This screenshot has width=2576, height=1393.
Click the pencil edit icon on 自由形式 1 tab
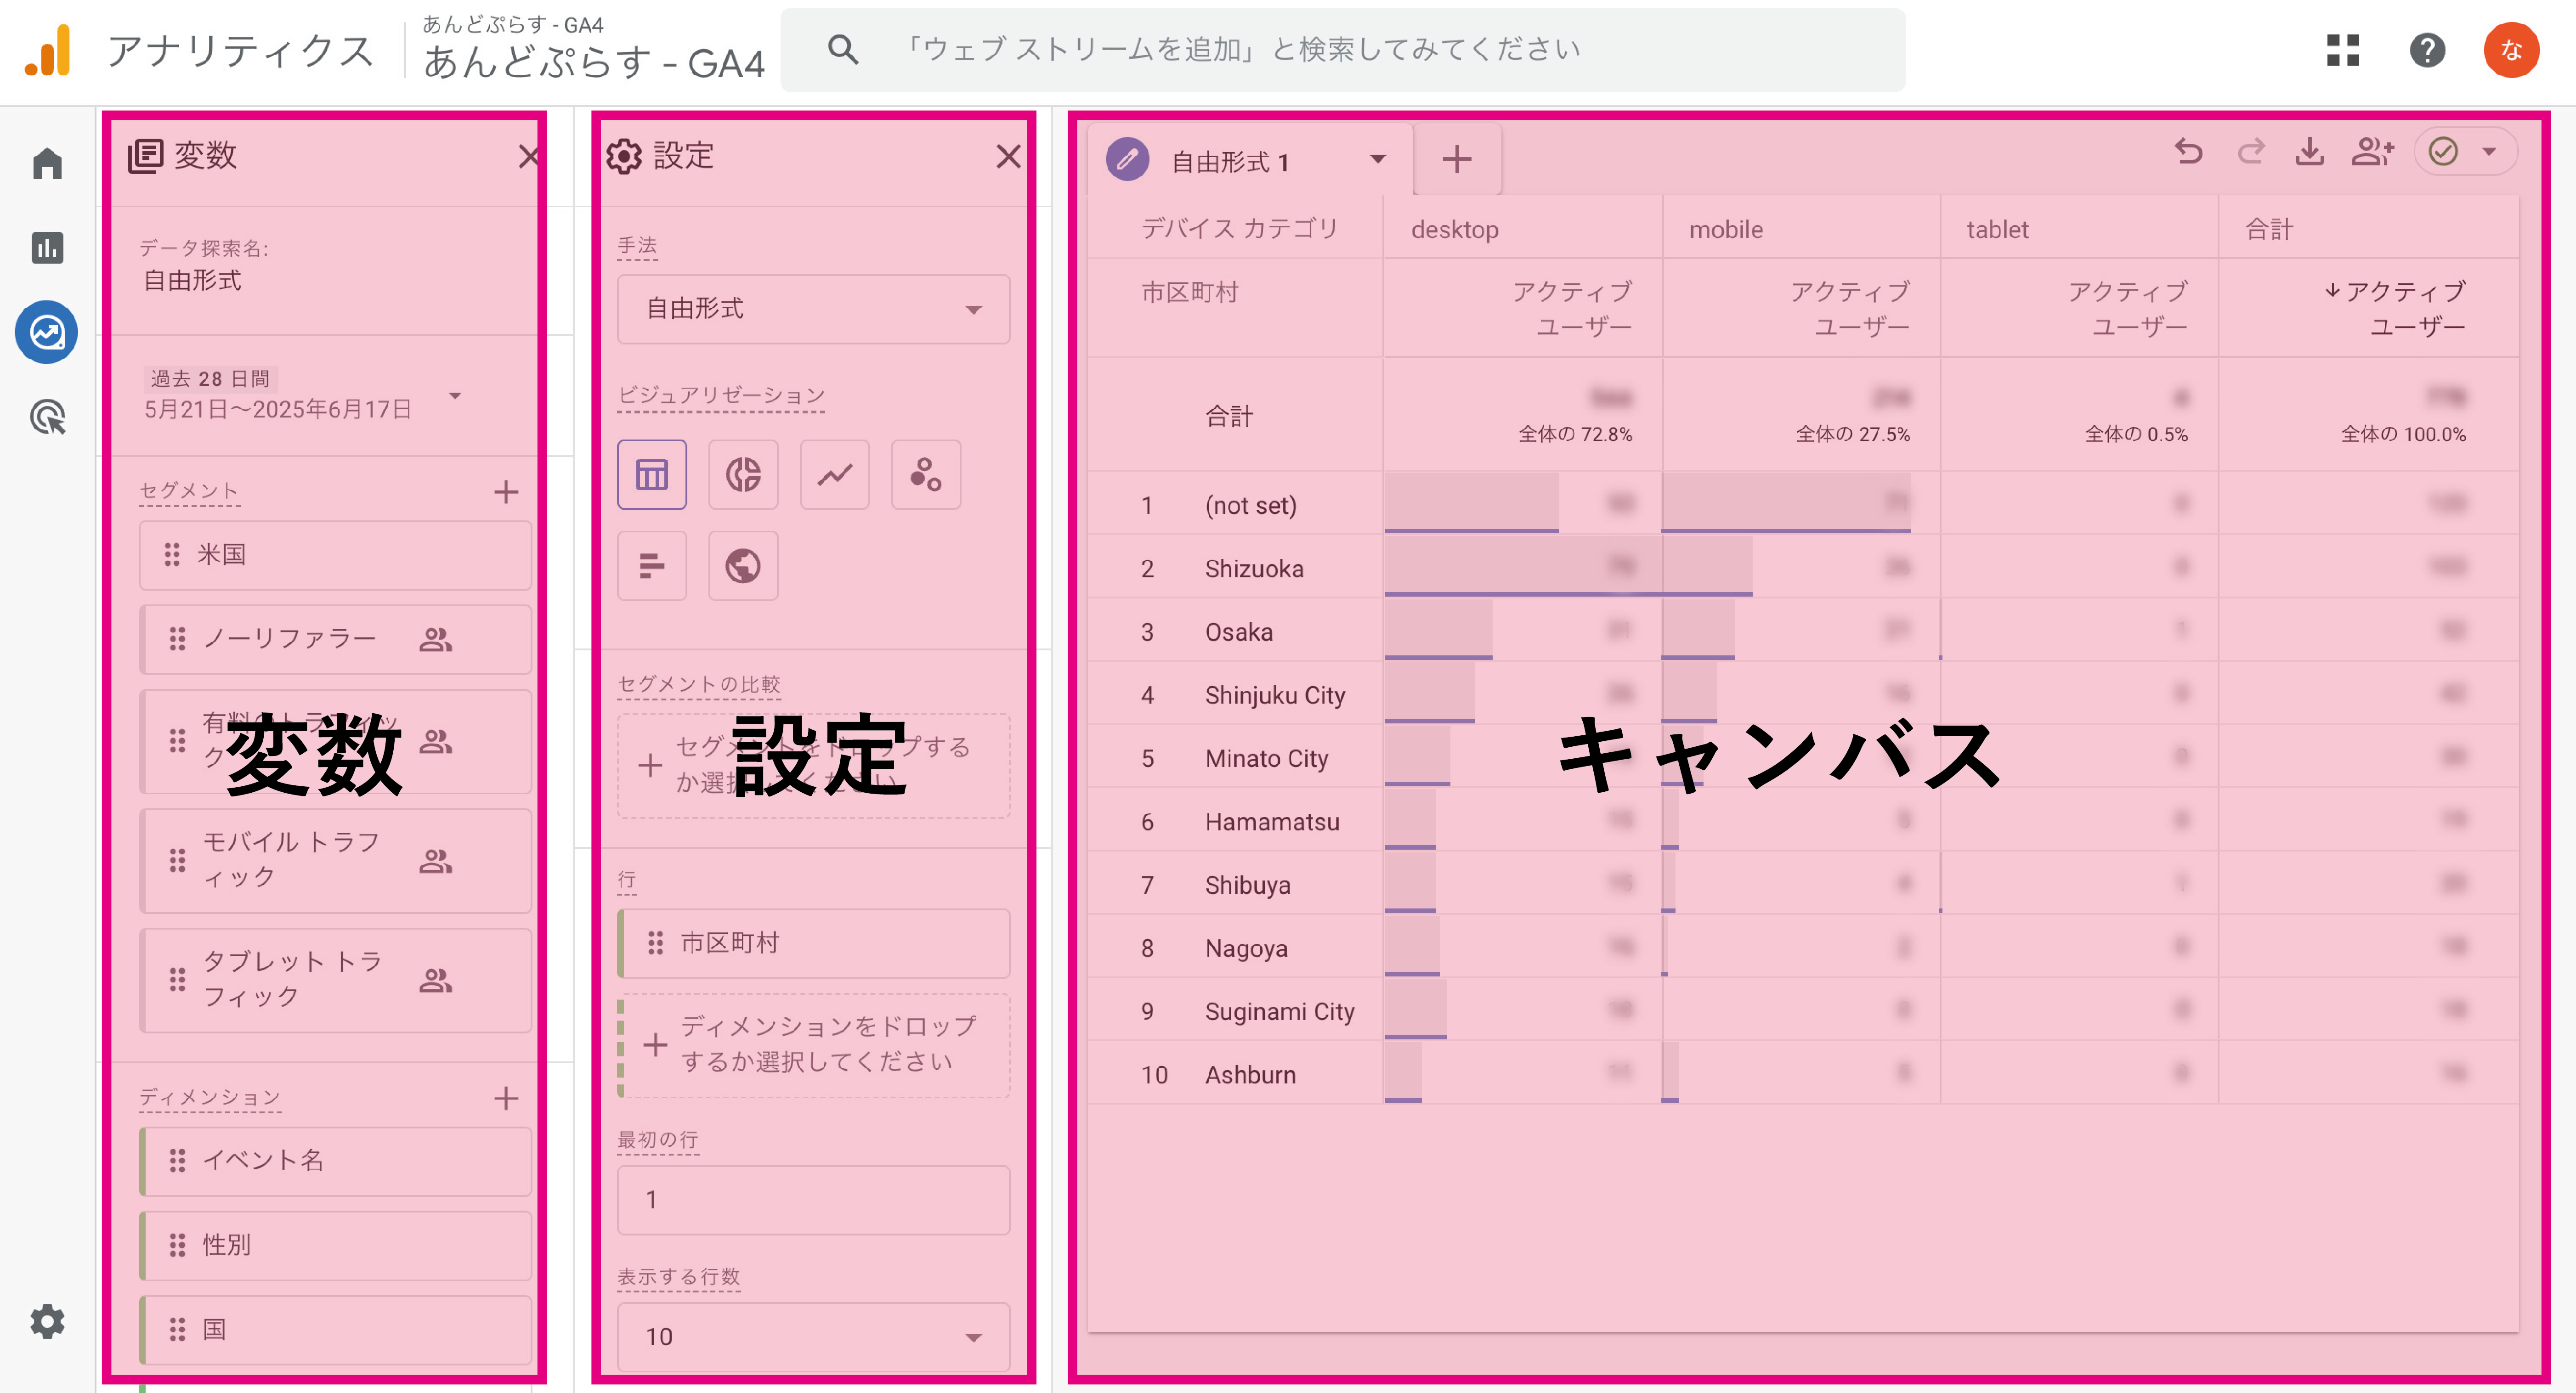1127,159
